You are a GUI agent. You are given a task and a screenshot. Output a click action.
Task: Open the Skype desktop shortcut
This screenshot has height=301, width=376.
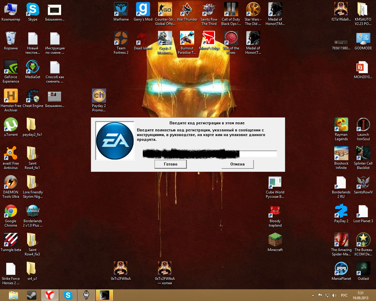click(33, 12)
